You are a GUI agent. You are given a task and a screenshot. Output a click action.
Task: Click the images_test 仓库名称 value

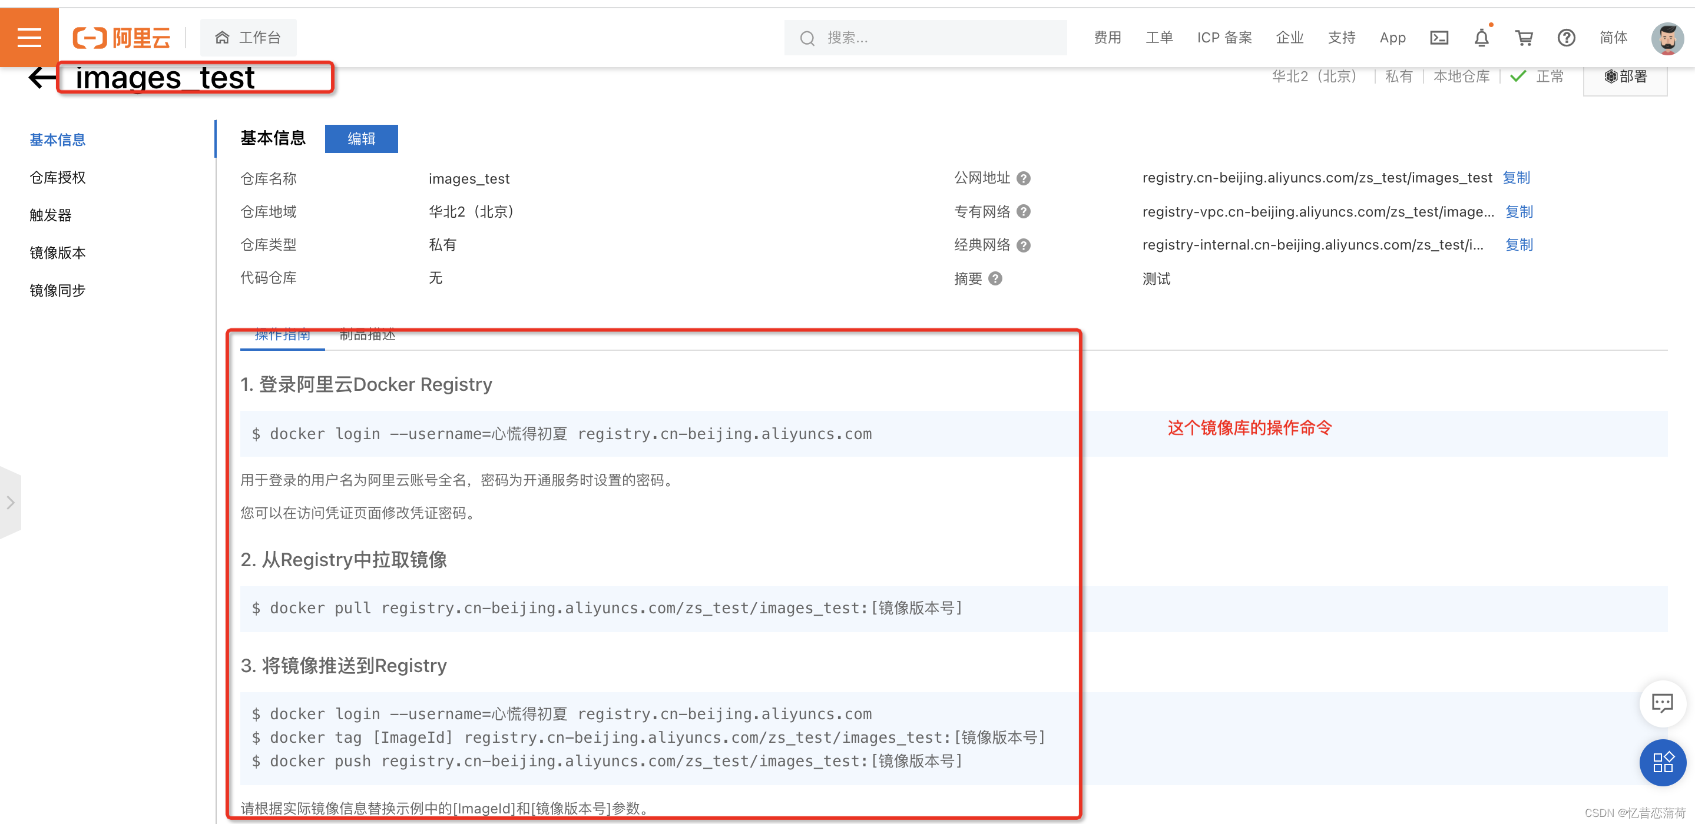point(469,179)
